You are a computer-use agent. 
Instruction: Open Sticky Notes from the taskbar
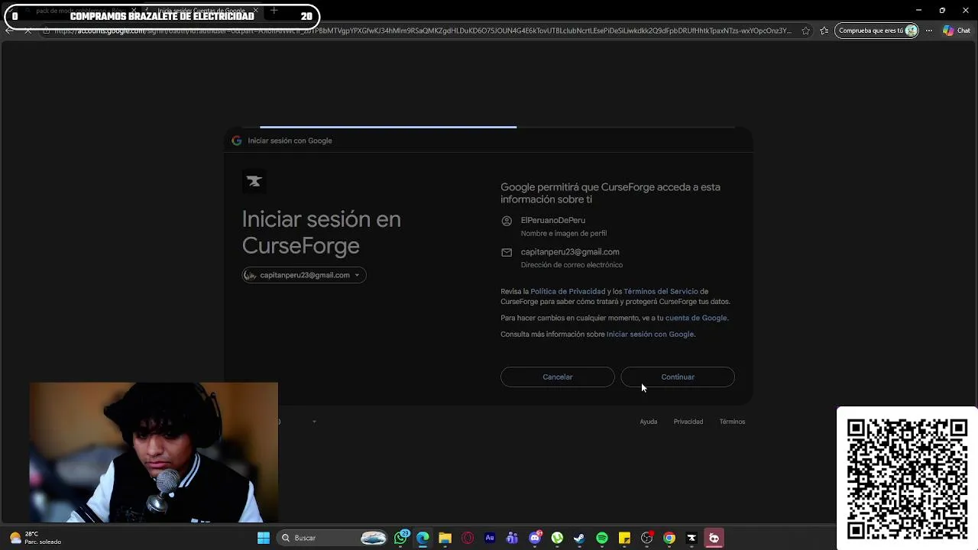pos(624,538)
